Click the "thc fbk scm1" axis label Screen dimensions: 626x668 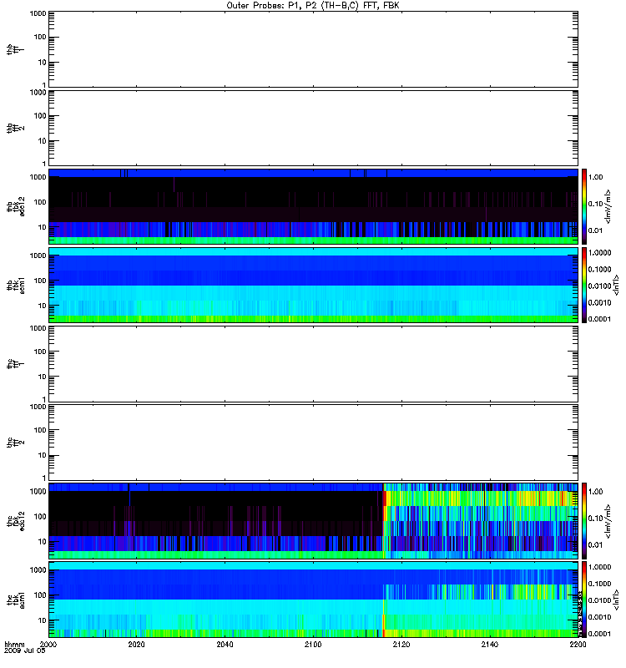click(x=15, y=600)
